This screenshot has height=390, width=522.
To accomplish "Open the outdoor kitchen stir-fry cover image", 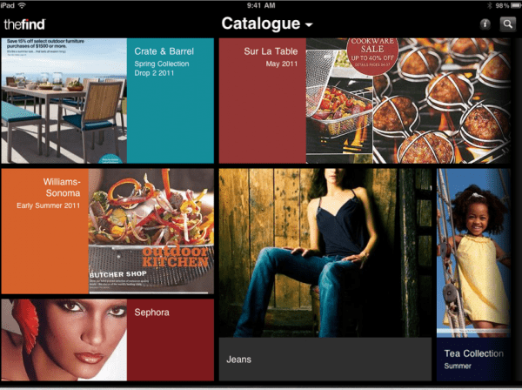I will point(151,232).
